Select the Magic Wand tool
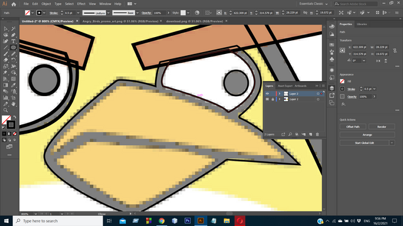Viewport: 403px width, 226px height. click(13, 29)
